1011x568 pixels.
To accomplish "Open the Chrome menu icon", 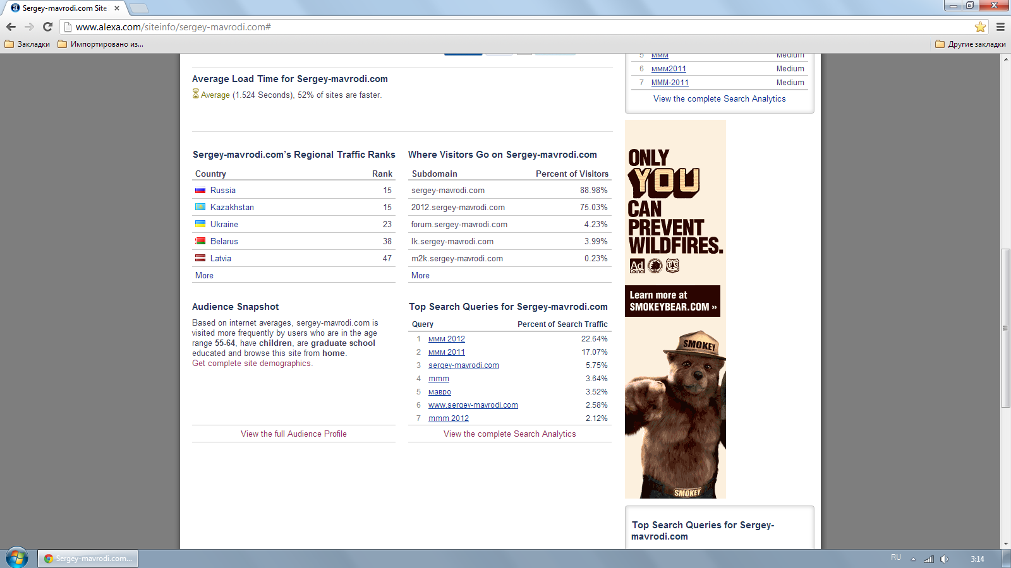I will point(1000,27).
